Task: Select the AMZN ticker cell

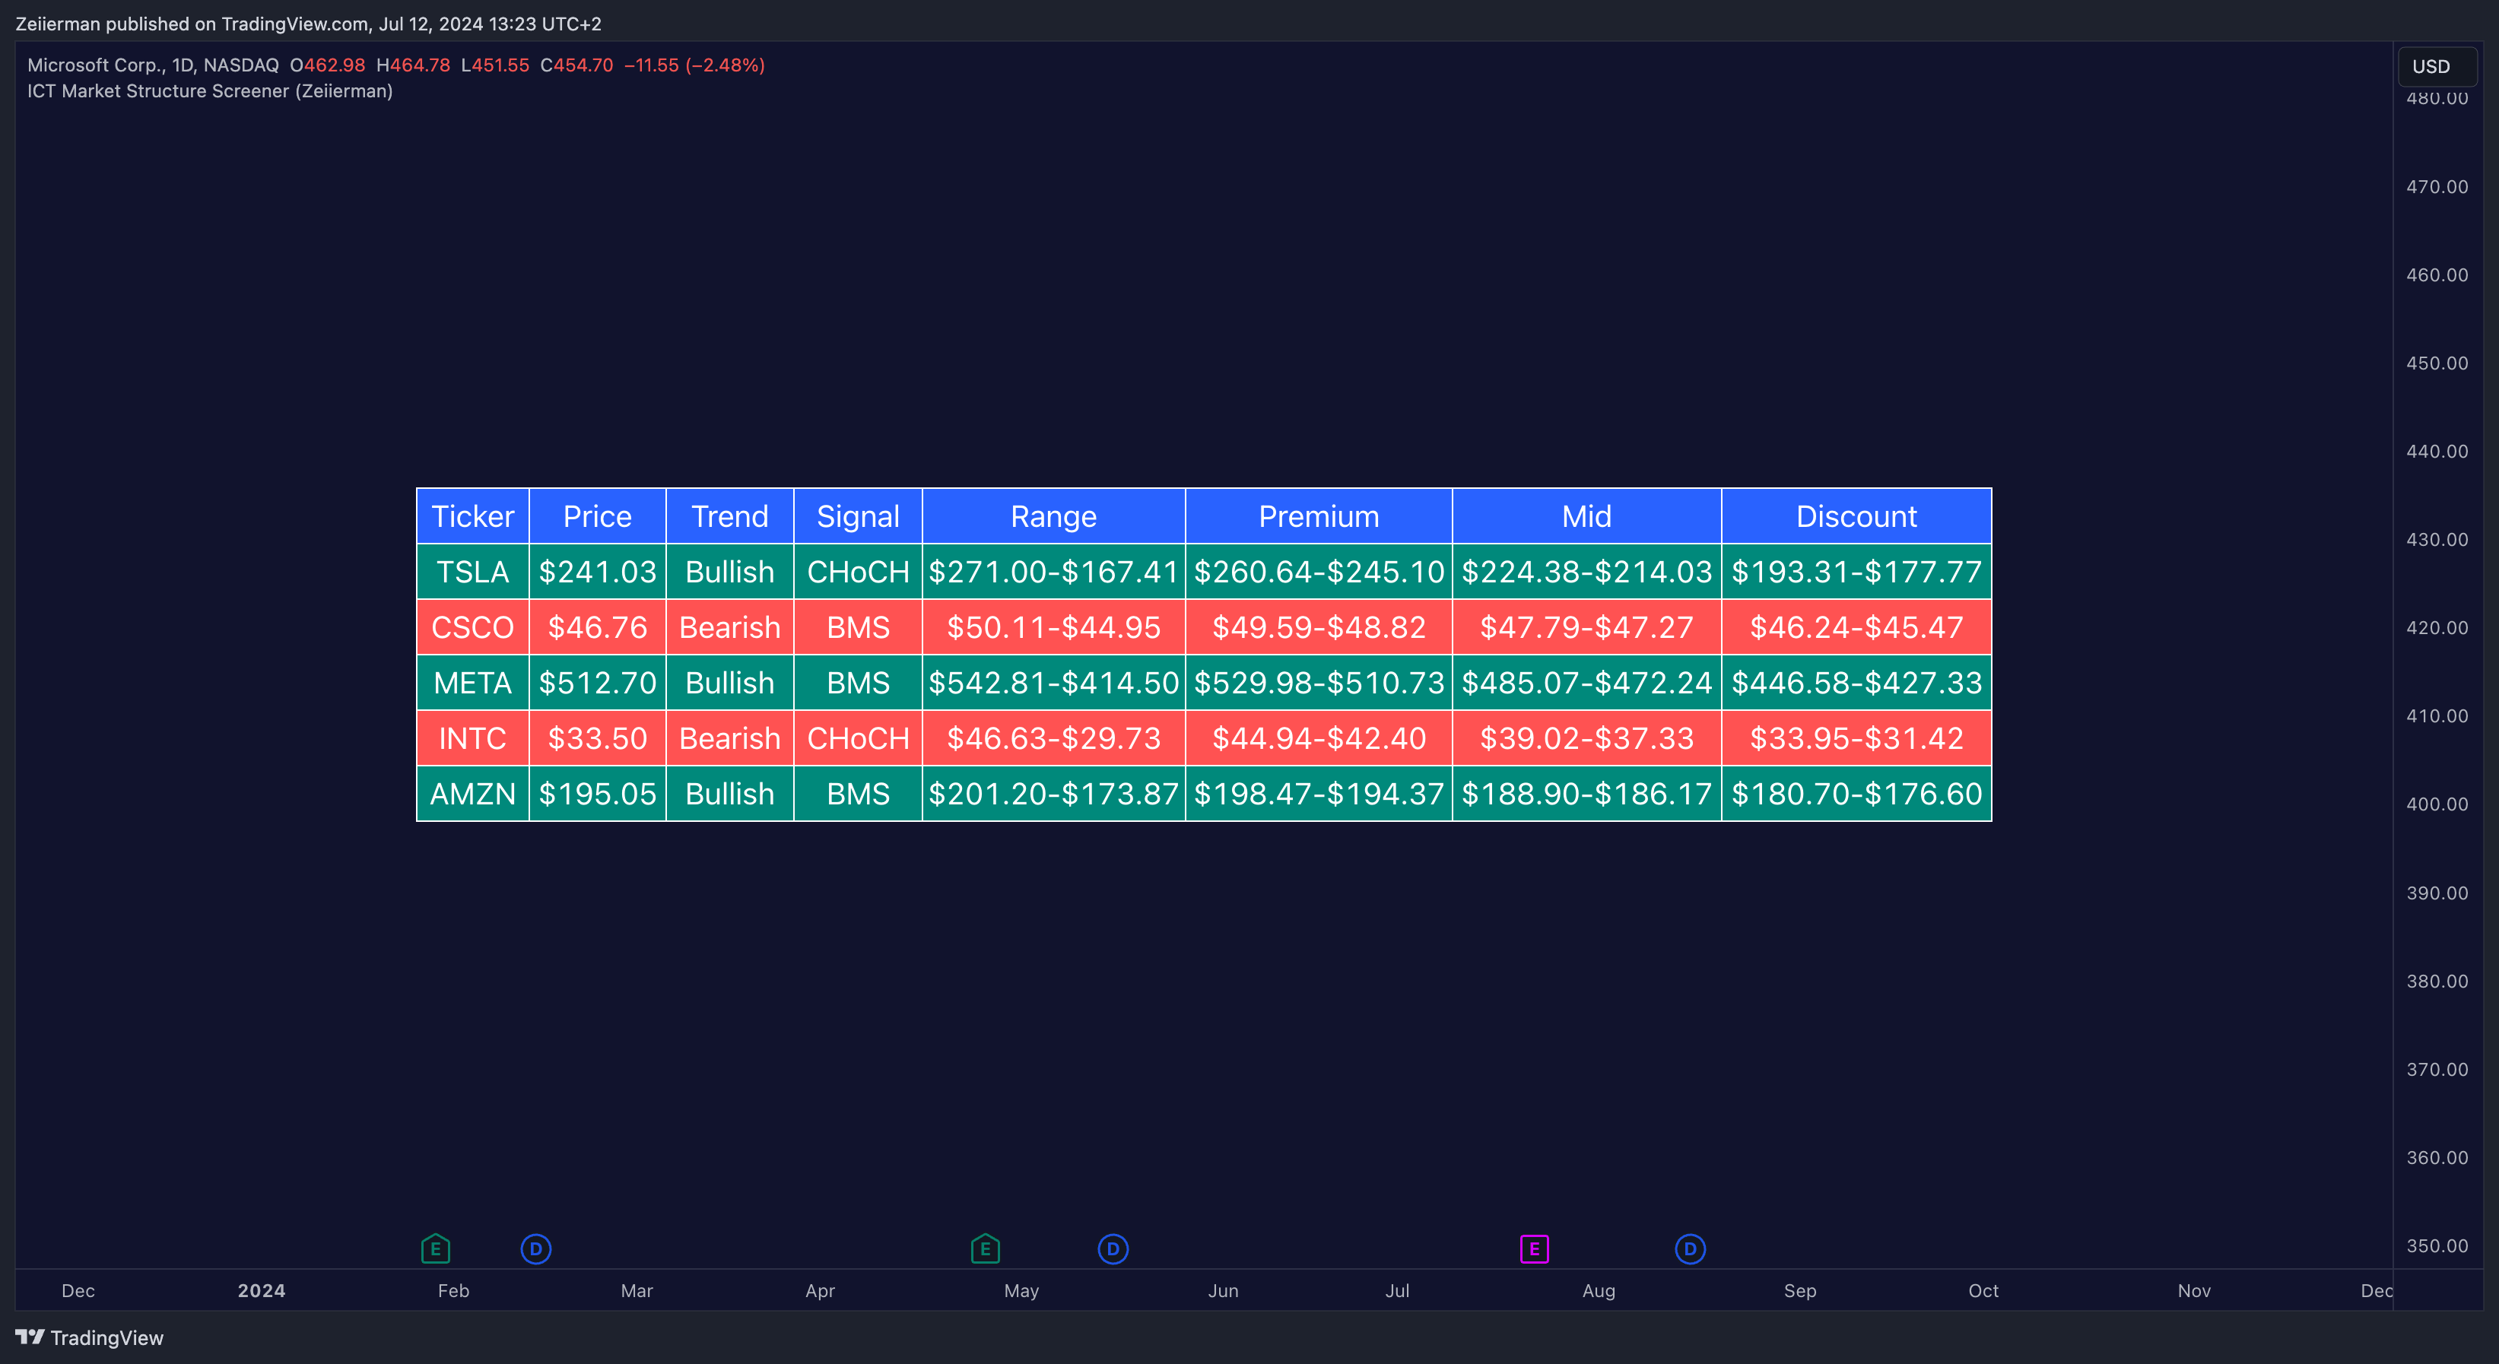Action: (472, 794)
